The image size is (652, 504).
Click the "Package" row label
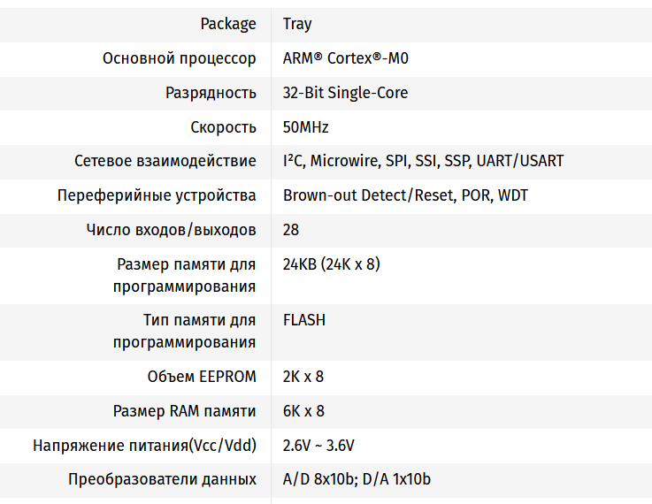(x=228, y=25)
